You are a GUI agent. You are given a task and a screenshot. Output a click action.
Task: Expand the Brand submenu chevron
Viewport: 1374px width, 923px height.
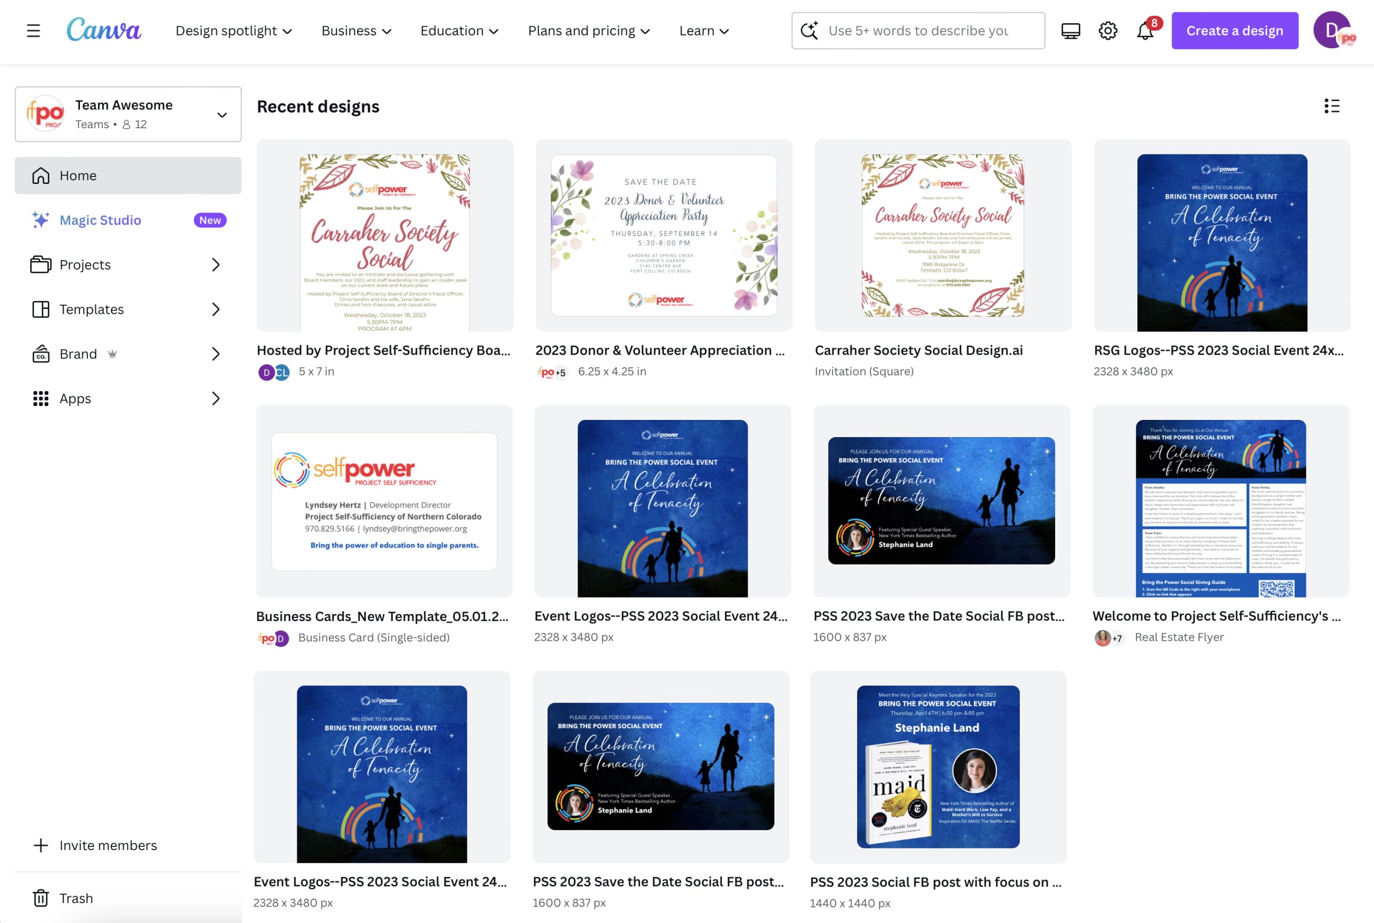216,354
